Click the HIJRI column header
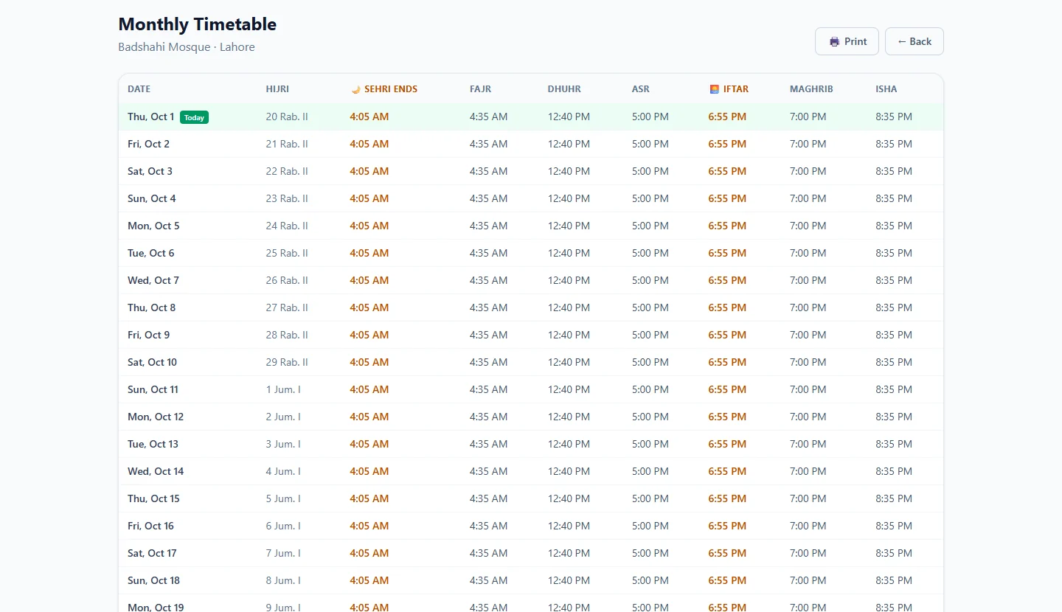Viewport: 1062px width, 612px height. (277, 89)
